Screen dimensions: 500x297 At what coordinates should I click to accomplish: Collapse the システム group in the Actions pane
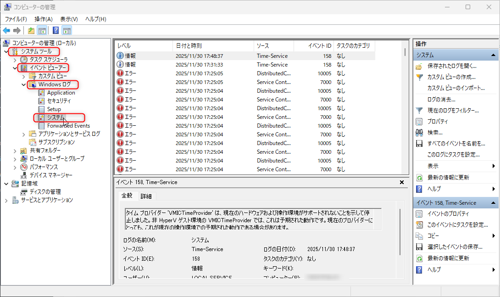pos(494,54)
